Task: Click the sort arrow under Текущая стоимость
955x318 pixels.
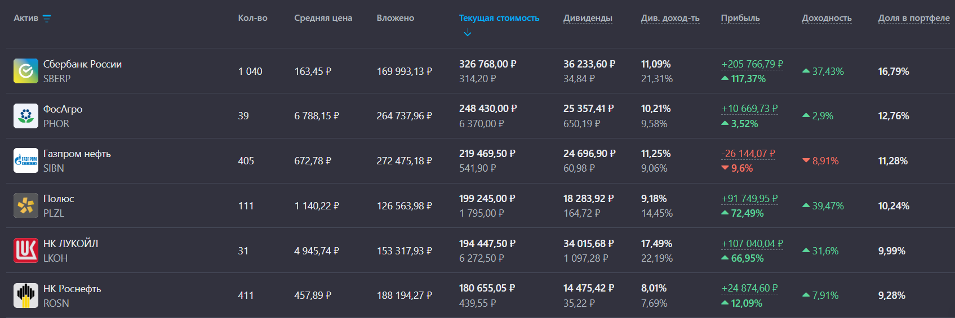Action: tap(467, 33)
